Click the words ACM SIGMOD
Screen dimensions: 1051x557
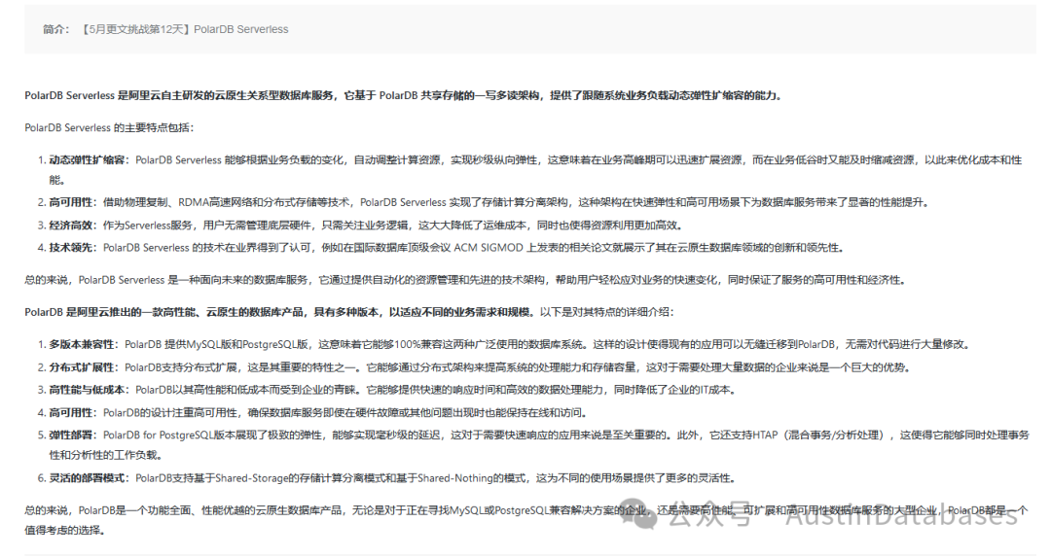pyautogui.click(x=488, y=248)
